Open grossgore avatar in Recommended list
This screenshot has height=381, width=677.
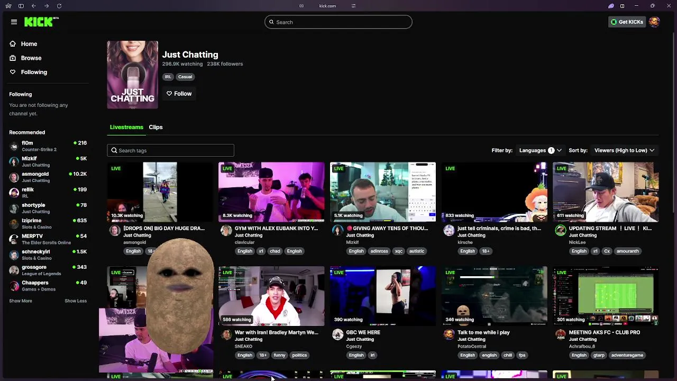click(x=14, y=270)
